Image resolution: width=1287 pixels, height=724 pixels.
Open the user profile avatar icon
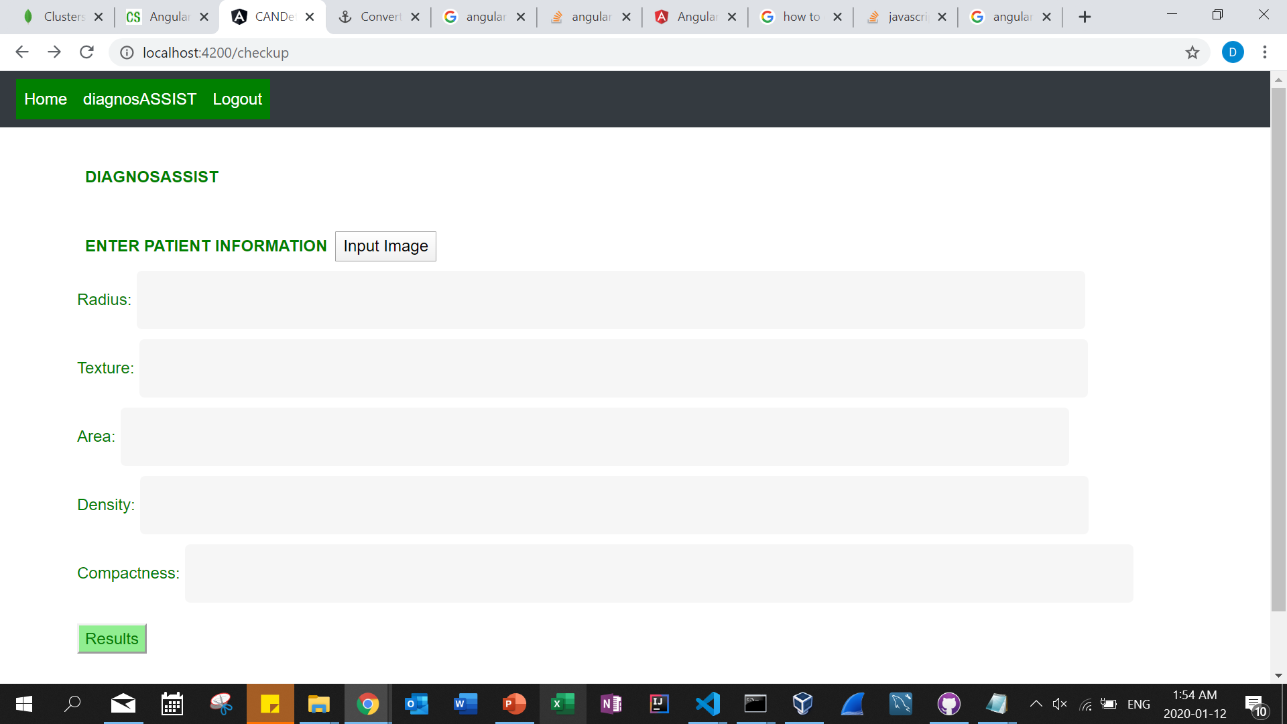tap(1232, 52)
